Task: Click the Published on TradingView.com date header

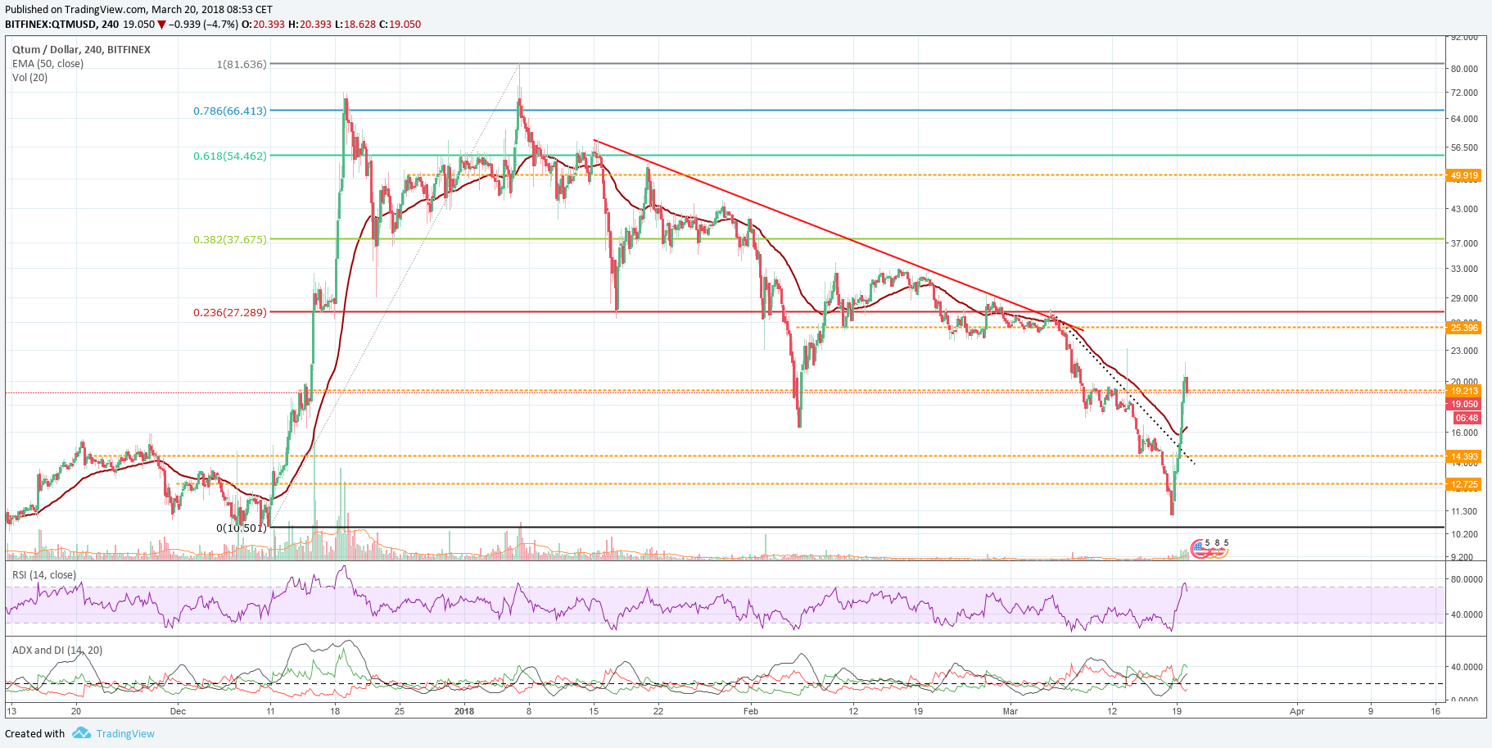Action: click(139, 10)
